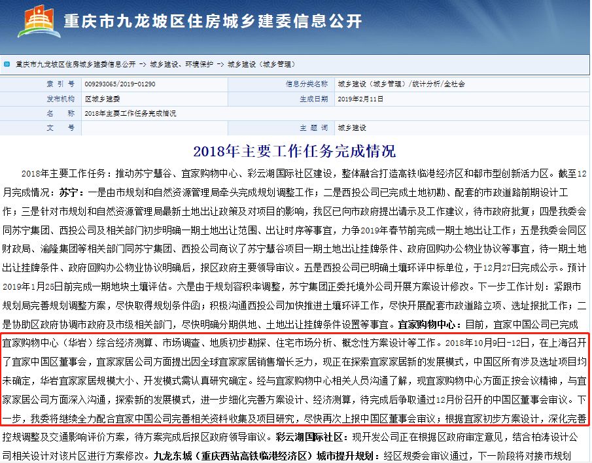Click inside the red highlighted paragraph box
Viewport: 592px width, 463px height.
[x=294, y=379]
